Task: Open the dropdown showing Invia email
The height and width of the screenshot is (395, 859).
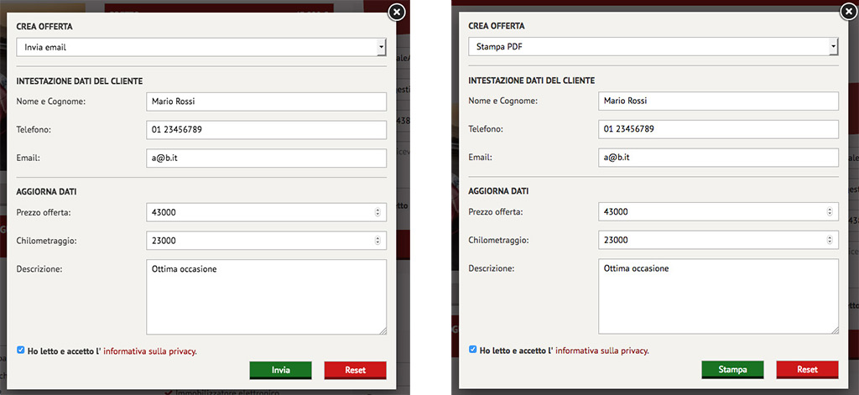Action: point(200,47)
